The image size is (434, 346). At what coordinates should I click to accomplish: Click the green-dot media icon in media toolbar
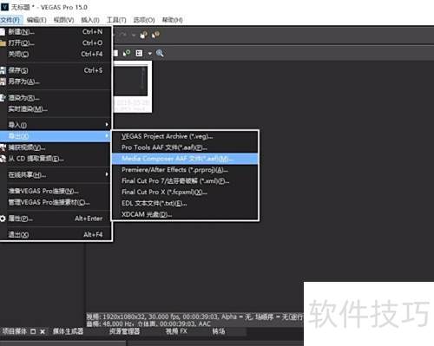127,53
